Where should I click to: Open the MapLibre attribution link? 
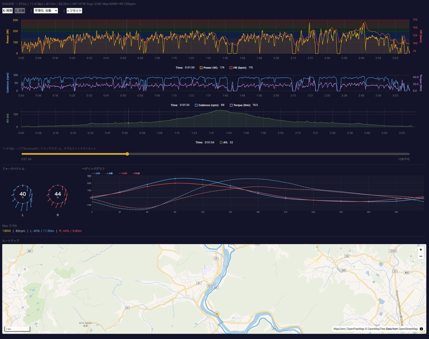(x=339, y=329)
